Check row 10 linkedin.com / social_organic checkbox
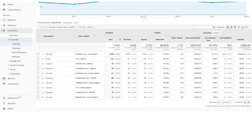This screenshot has height=116, width=252. (x=38, y=97)
